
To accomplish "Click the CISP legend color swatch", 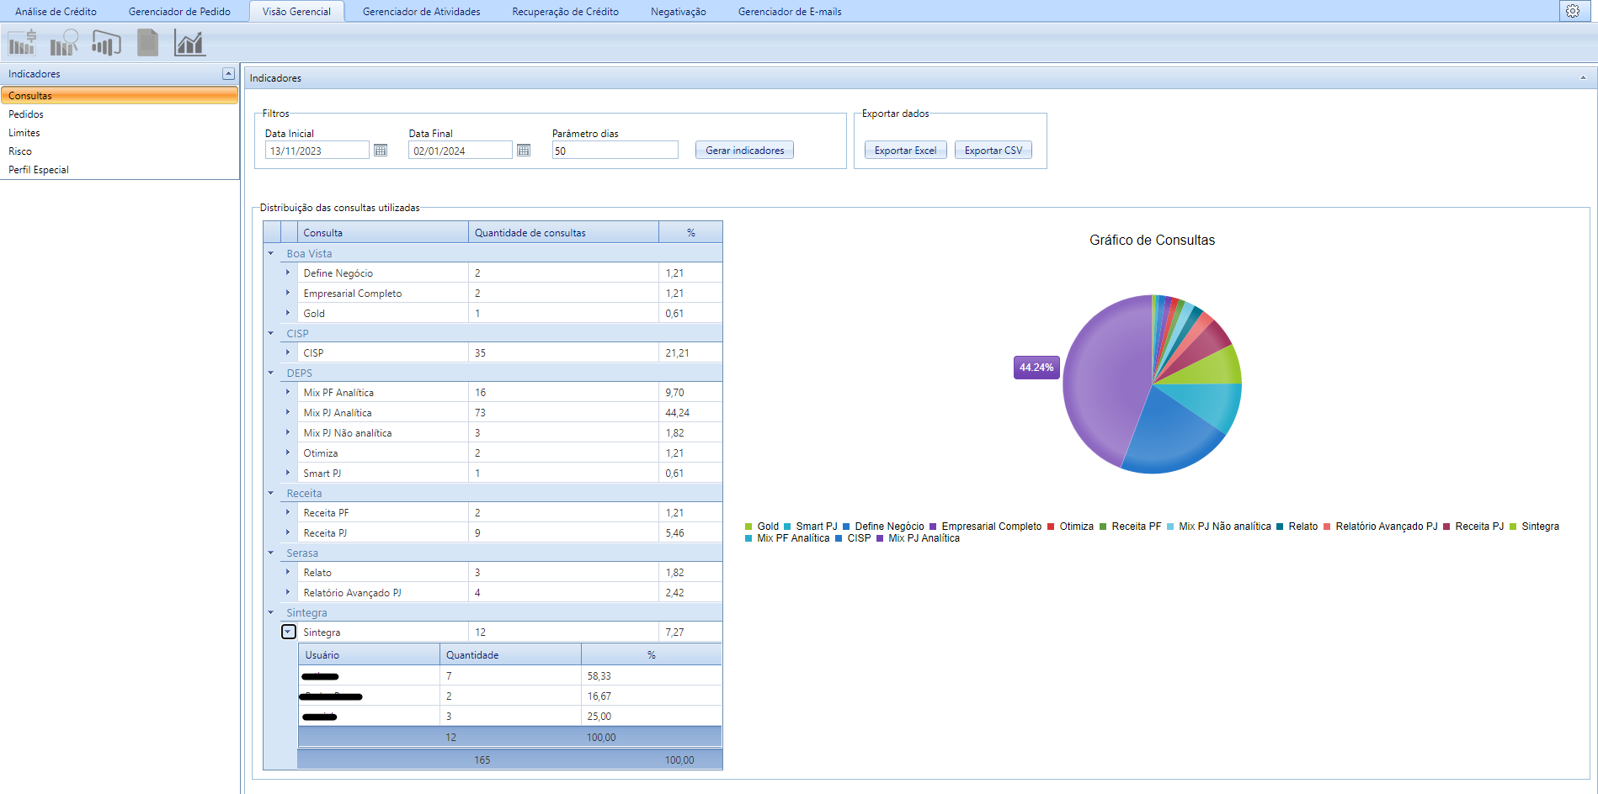I will pos(839,538).
